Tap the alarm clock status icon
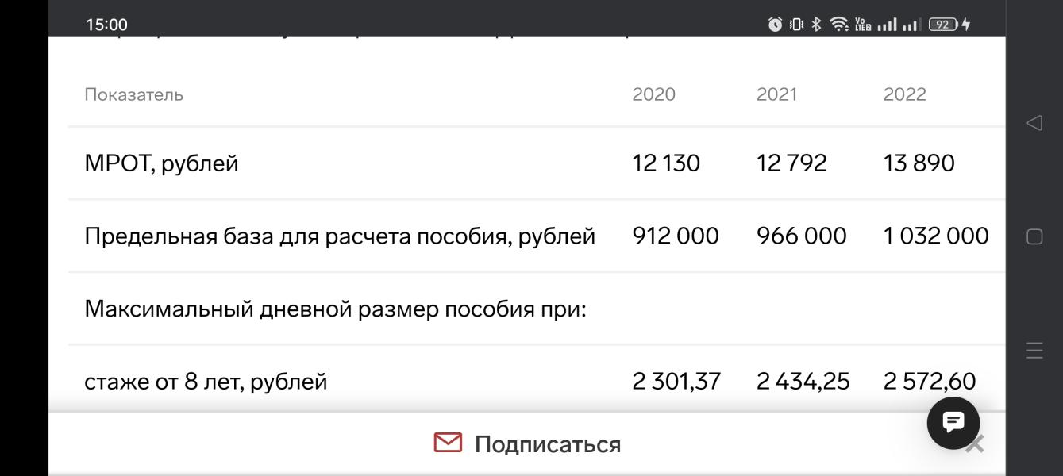Image resolution: width=1063 pixels, height=476 pixels. 775,25
